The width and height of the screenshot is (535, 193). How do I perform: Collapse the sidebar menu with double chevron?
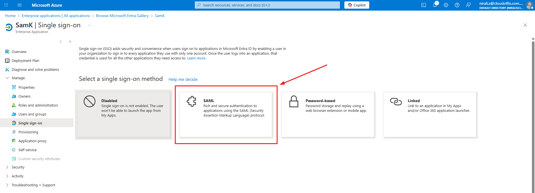tap(70, 42)
